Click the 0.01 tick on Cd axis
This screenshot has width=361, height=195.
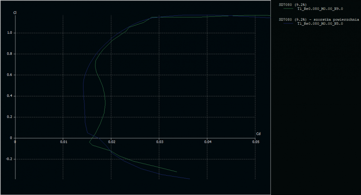(x=64, y=142)
